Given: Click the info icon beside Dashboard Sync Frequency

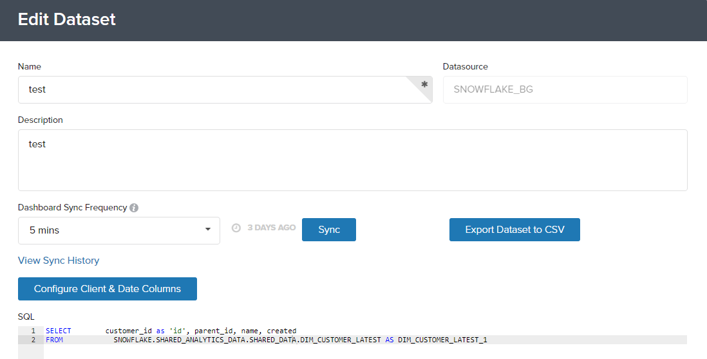Looking at the screenshot, I should (x=134, y=208).
